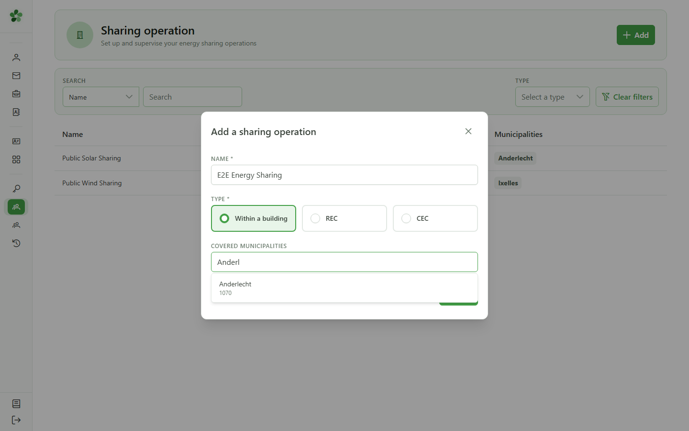Select the REC type option
689x431 pixels.
click(344, 218)
